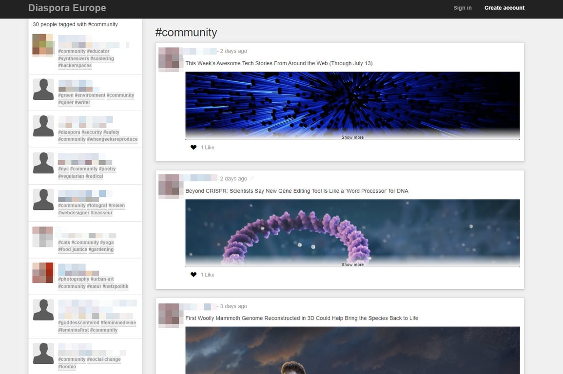Click the blue starfield image in the tech post
This screenshot has height=374, width=563.
(352, 105)
